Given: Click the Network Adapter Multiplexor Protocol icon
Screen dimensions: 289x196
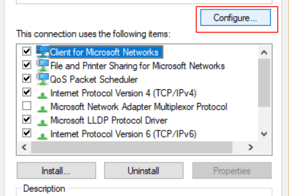Looking at the screenshot, I should [x=43, y=107].
